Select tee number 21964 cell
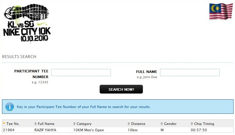Image resolution: width=235 pixels, height=135 pixels. pyautogui.click(x=9, y=130)
